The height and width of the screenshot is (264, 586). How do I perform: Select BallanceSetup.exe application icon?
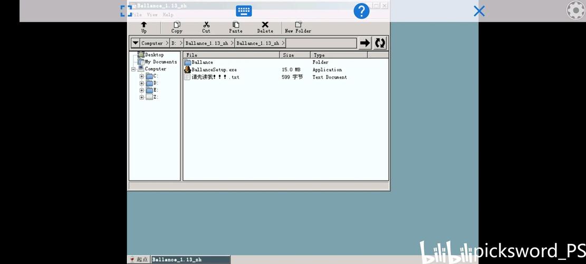188,70
